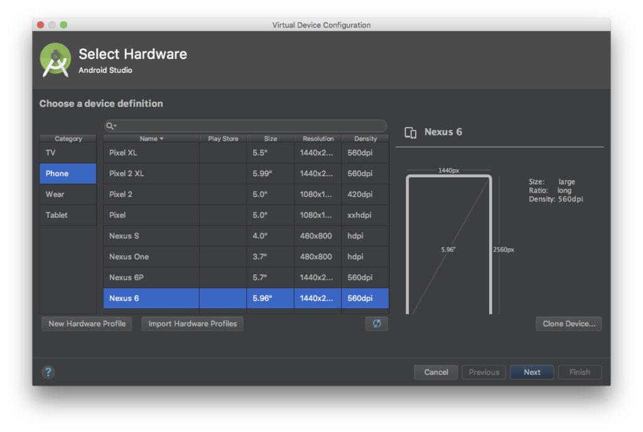Click the 480x800 resolution of Nexus S

click(318, 236)
